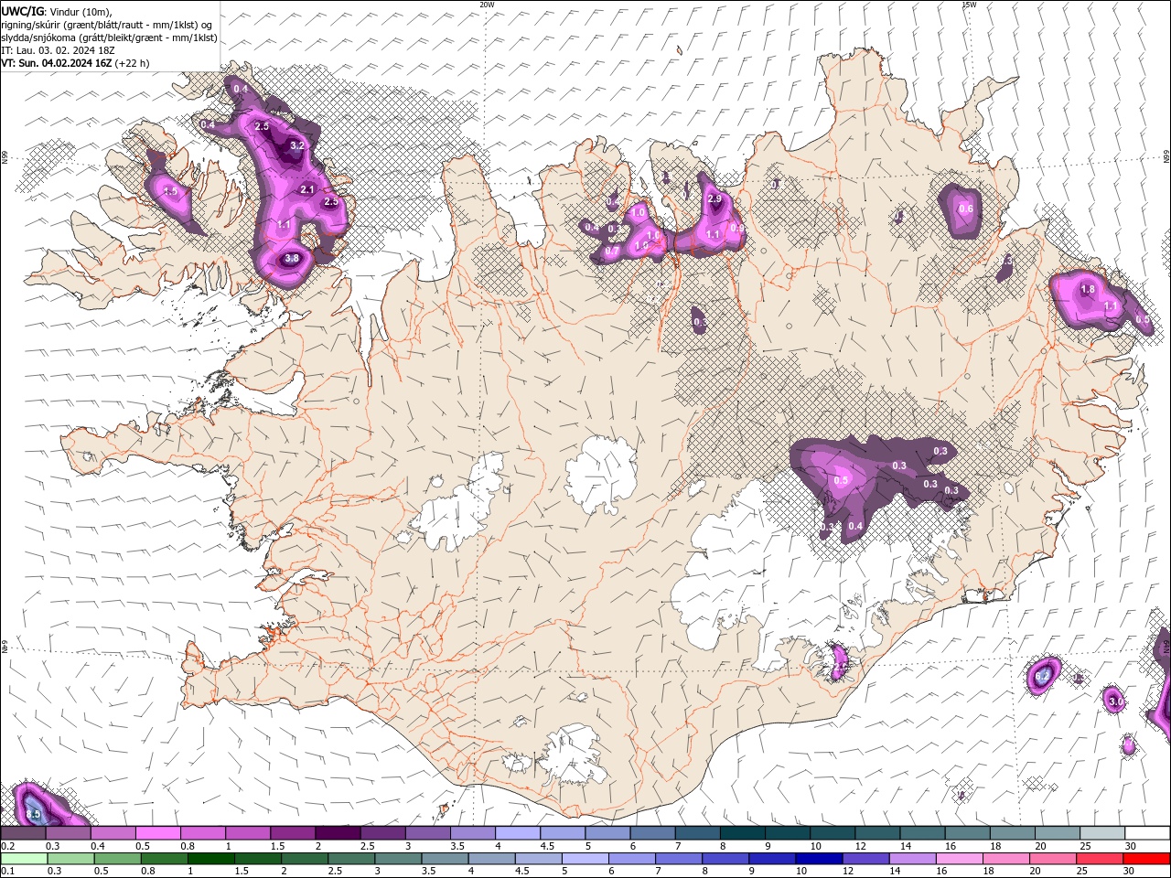The height and width of the screenshot is (878, 1171).
Task: Select lower legend swatch between 6 and 7
Action: coord(632,858)
